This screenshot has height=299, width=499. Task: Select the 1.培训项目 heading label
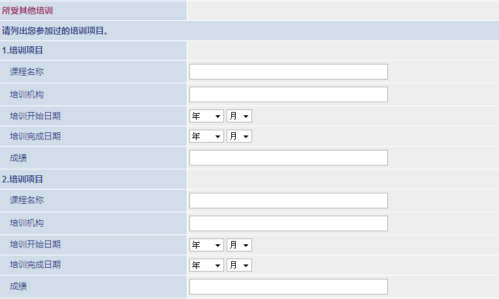(22, 50)
